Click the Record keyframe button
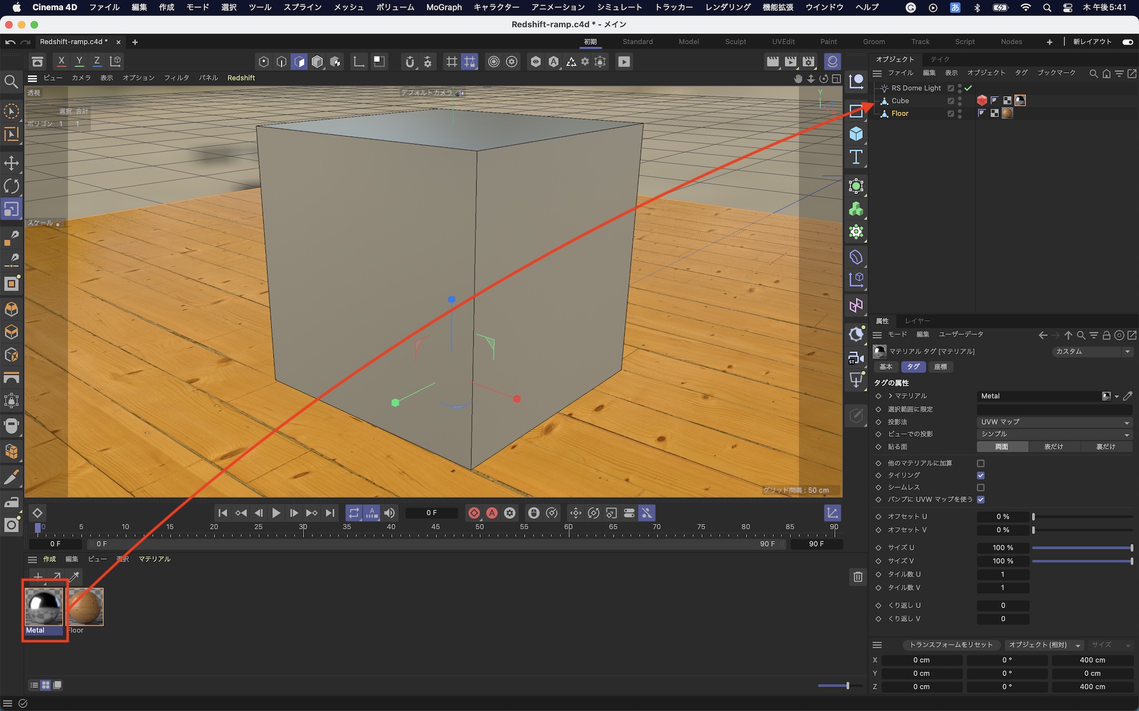The image size is (1139, 711). point(474,513)
